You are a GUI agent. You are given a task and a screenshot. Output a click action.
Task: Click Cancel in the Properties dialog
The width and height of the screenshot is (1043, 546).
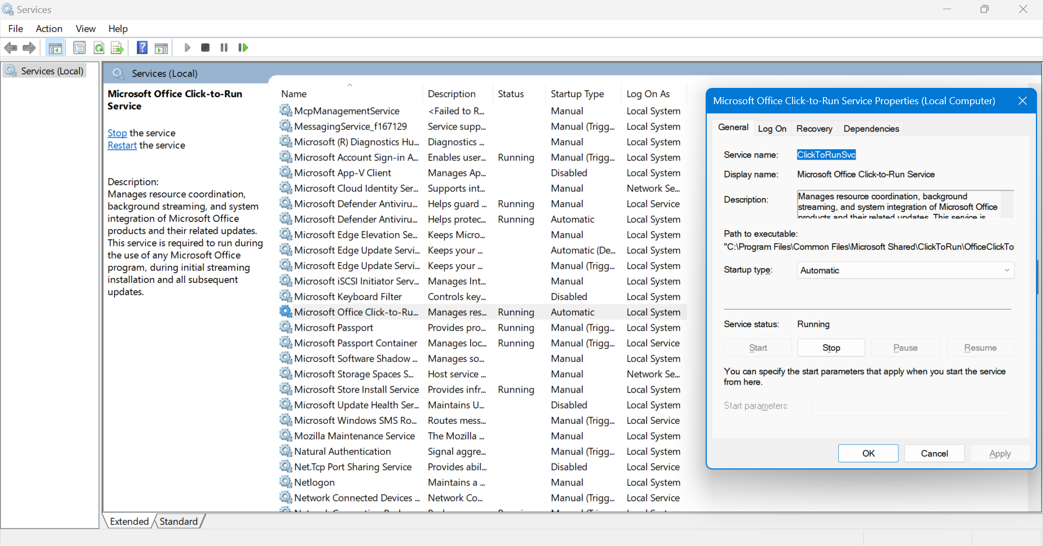click(934, 454)
